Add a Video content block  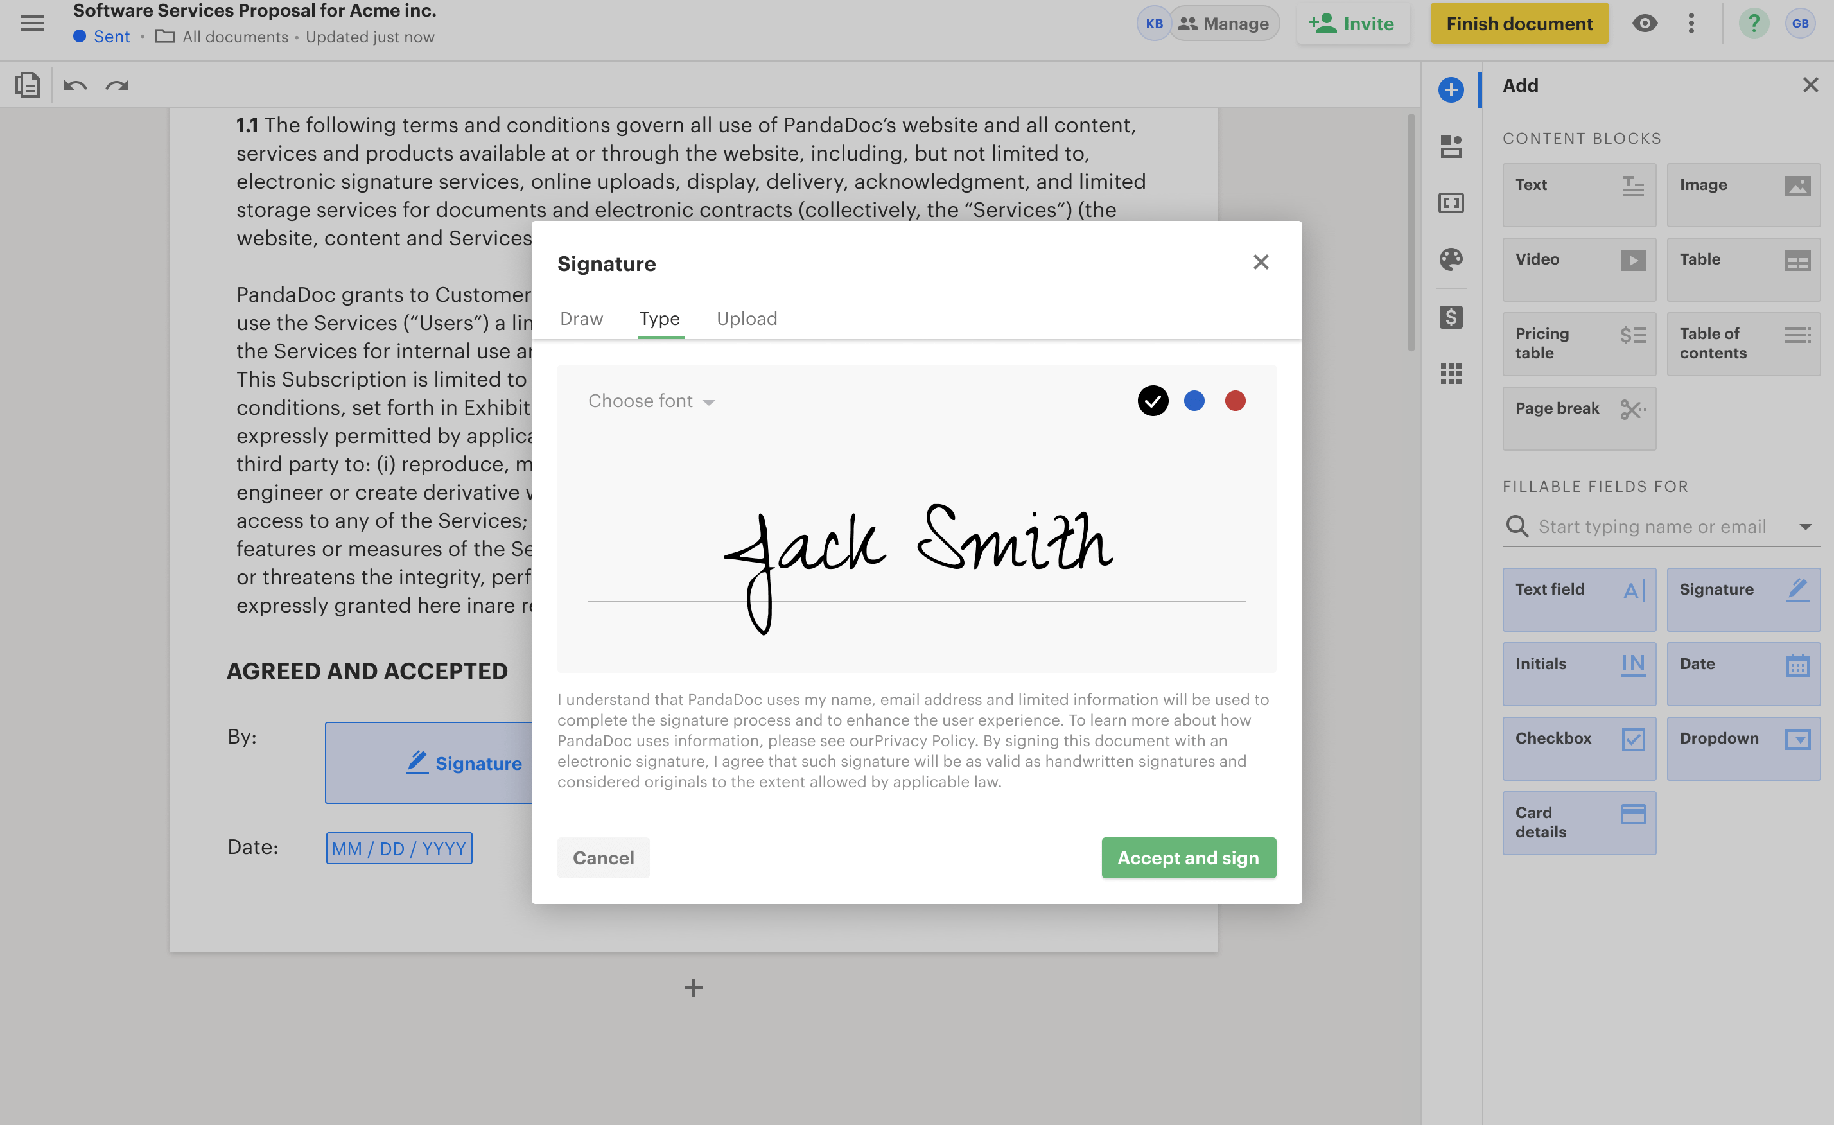1578,269
